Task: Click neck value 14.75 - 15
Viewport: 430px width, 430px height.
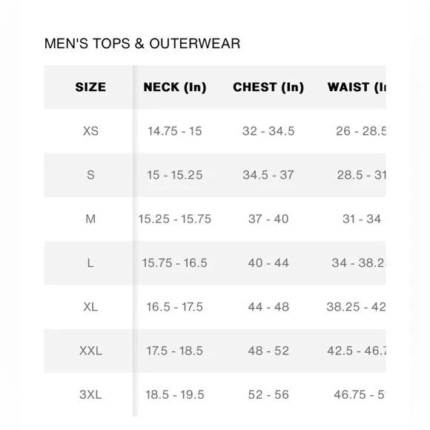Action: [x=175, y=131]
